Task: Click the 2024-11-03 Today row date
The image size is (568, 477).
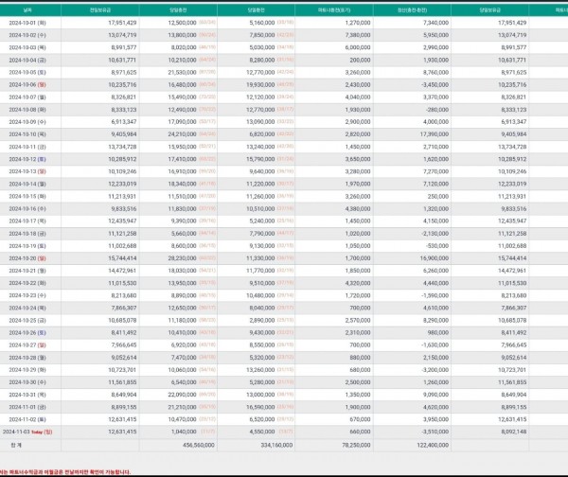Action: click(x=28, y=430)
